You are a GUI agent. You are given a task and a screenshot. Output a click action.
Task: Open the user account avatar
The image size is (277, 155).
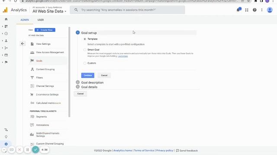[x=270, y=10]
